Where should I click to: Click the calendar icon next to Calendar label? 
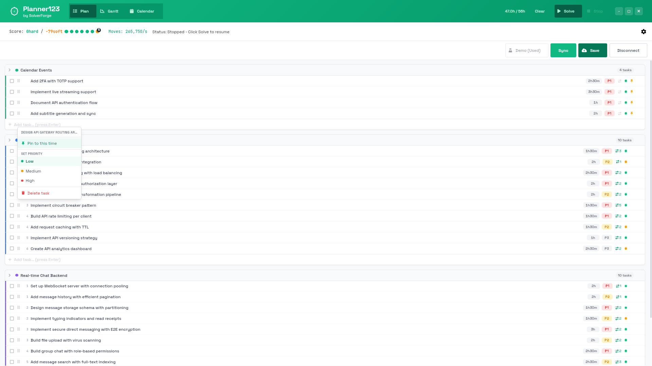[x=131, y=11]
